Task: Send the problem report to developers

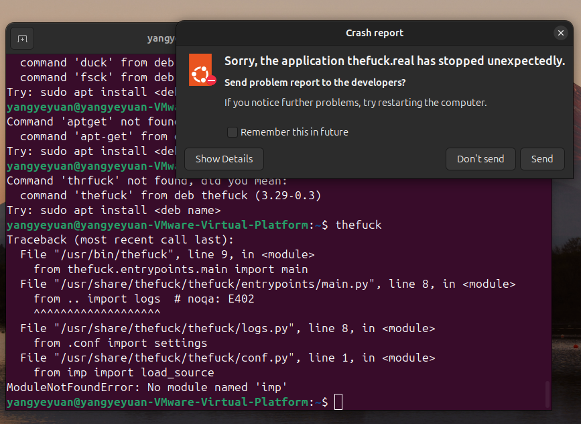Action: (542, 159)
